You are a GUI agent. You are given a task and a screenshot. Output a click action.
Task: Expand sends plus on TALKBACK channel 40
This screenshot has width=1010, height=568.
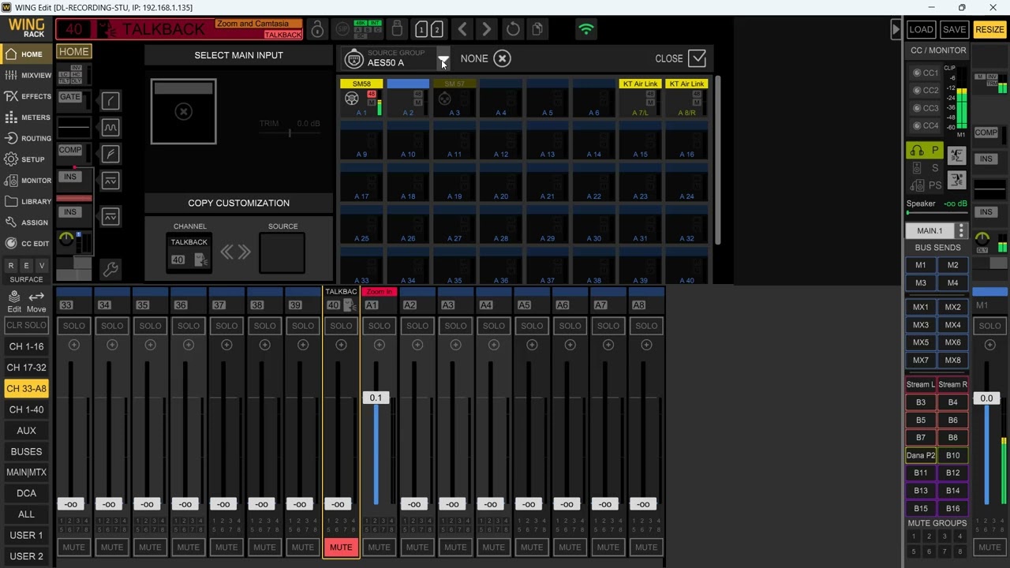341,345
